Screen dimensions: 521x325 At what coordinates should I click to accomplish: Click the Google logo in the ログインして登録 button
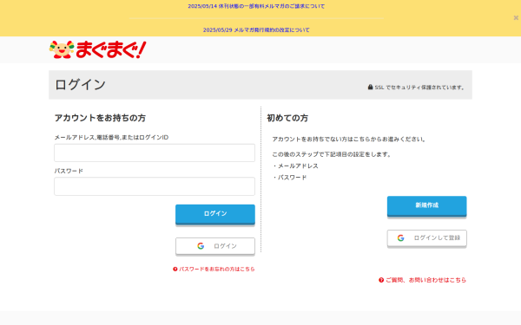pos(400,237)
